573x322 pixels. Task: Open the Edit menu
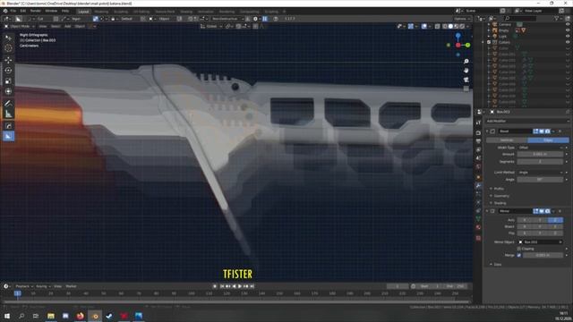click(x=23, y=11)
